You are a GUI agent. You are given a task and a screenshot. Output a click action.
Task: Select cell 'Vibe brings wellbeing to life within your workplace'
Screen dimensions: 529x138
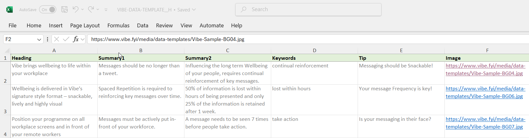[54, 73]
